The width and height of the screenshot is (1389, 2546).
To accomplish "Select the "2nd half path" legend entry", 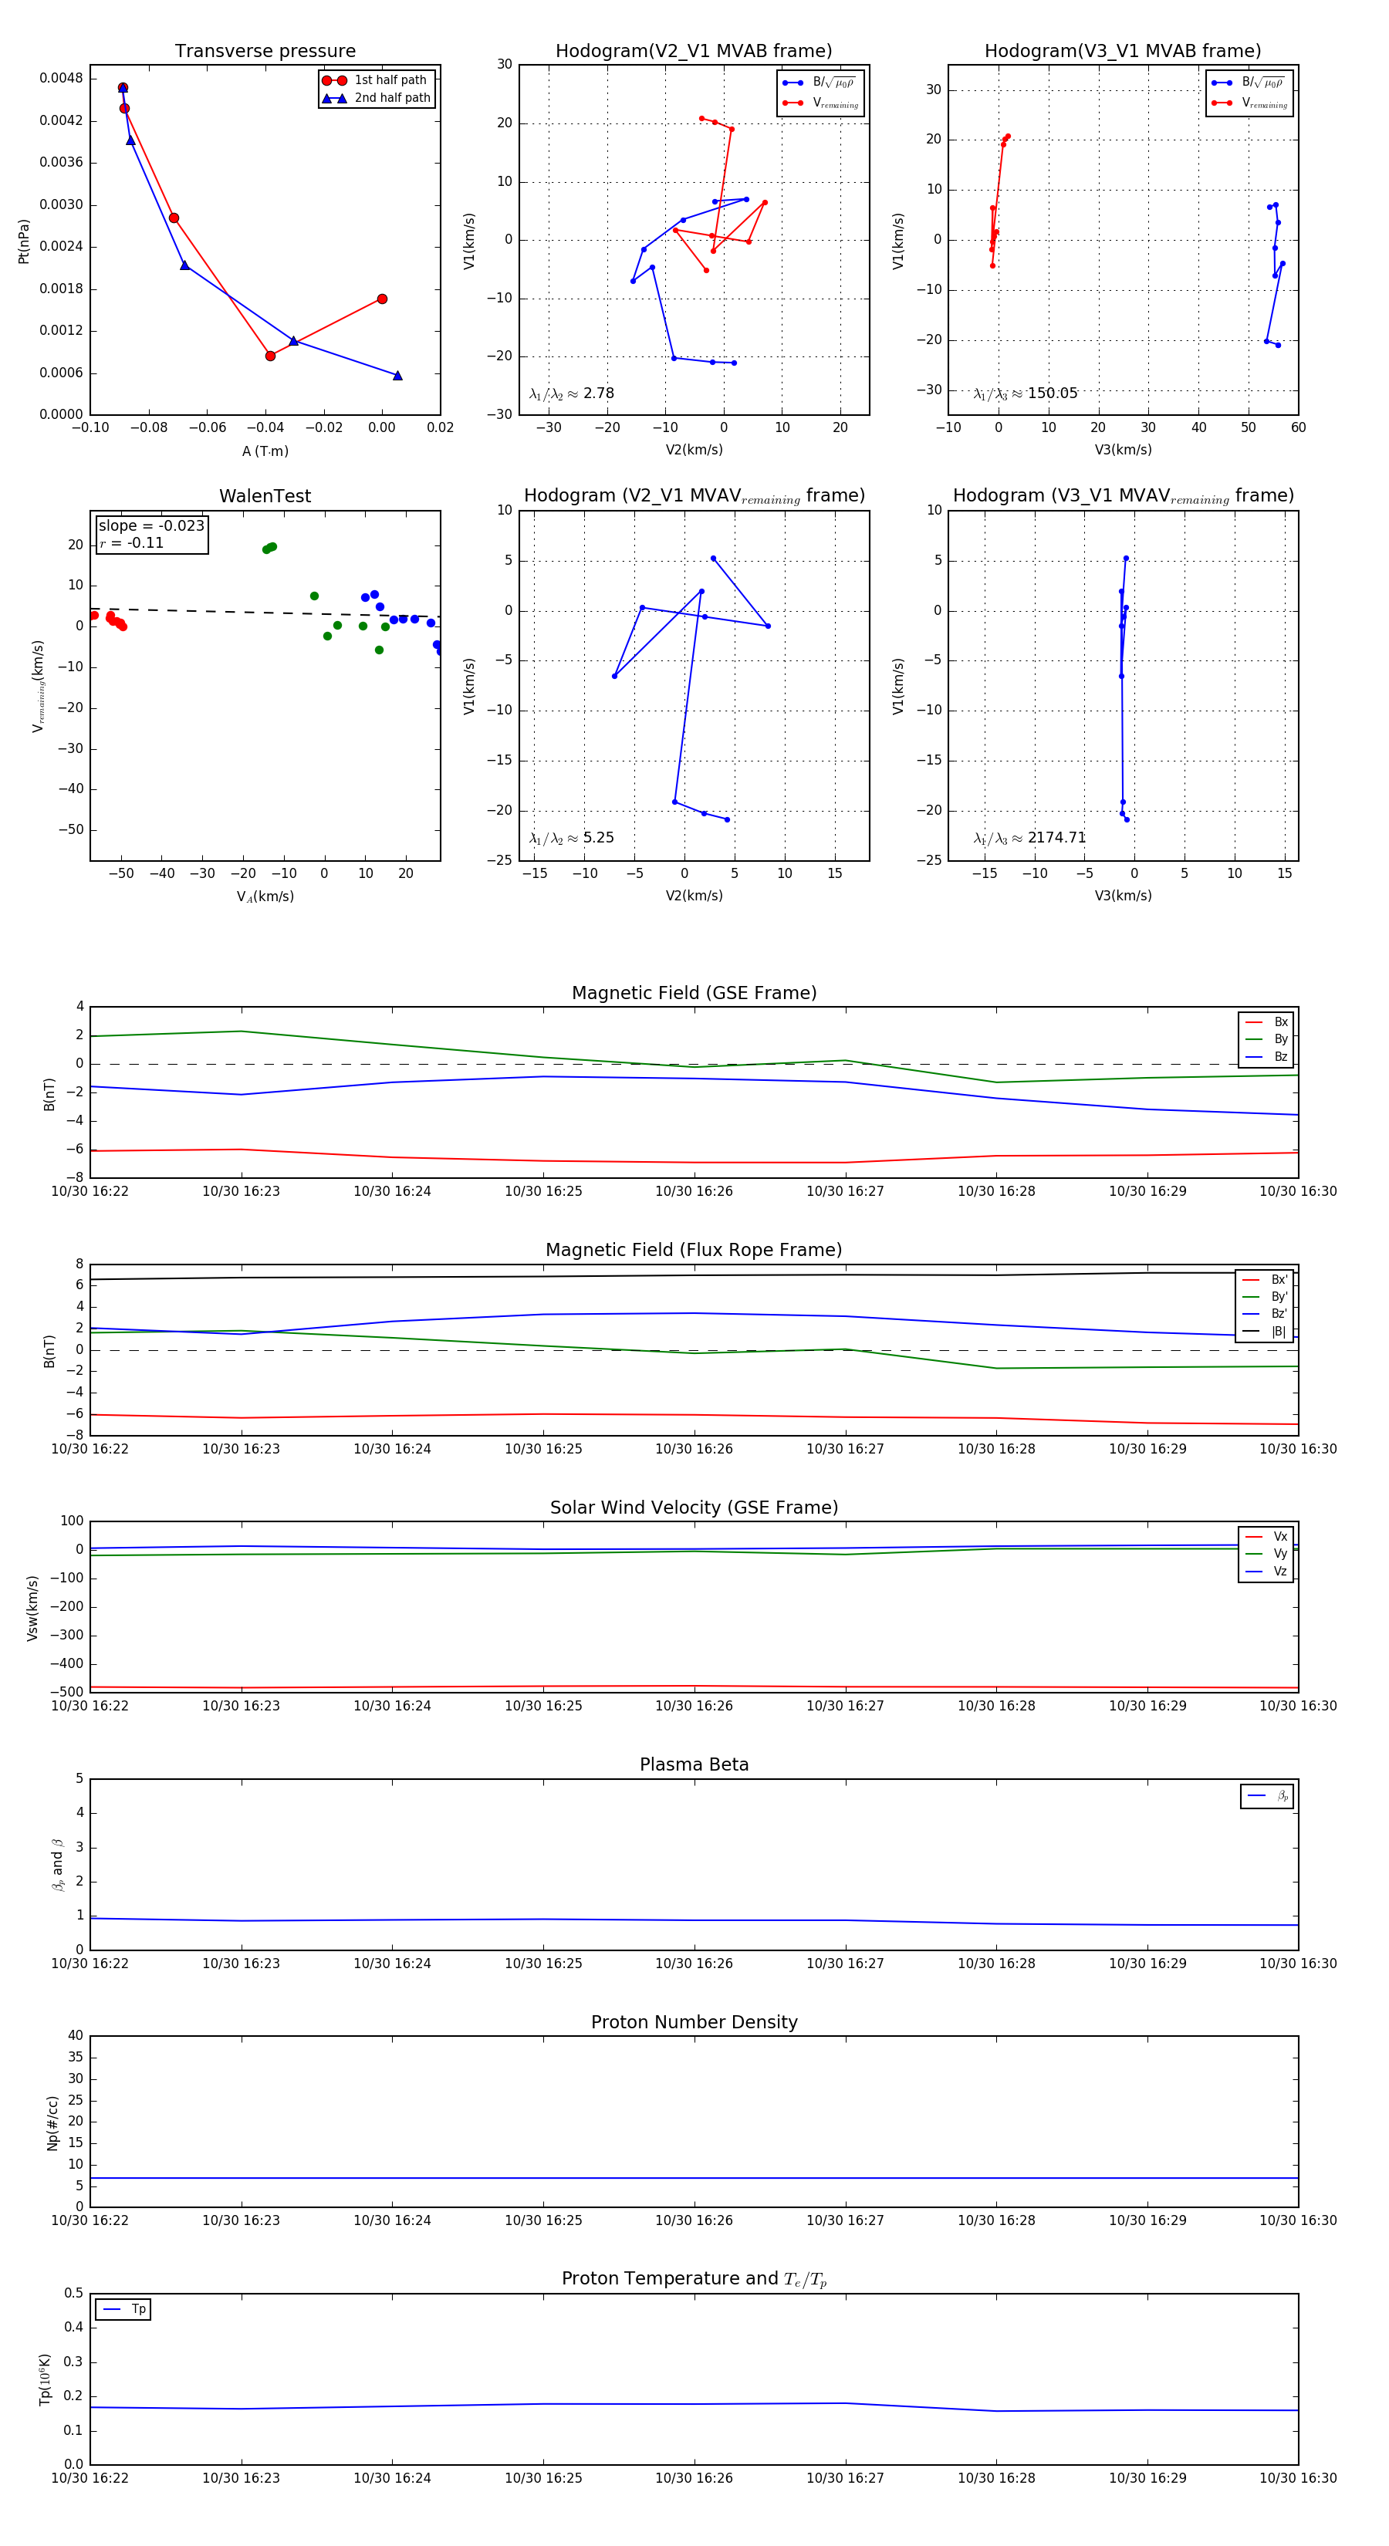I will [x=376, y=98].
